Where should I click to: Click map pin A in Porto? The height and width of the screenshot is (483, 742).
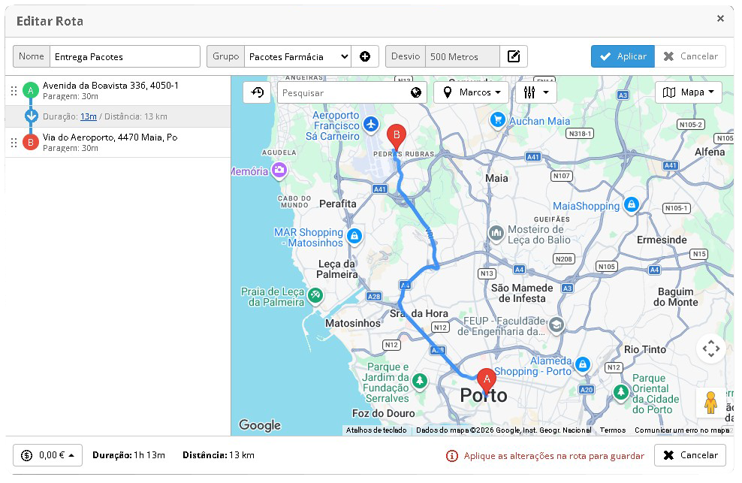pyautogui.click(x=487, y=382)
